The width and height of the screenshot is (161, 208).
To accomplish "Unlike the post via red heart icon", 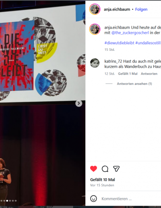I will coord(93,169).
